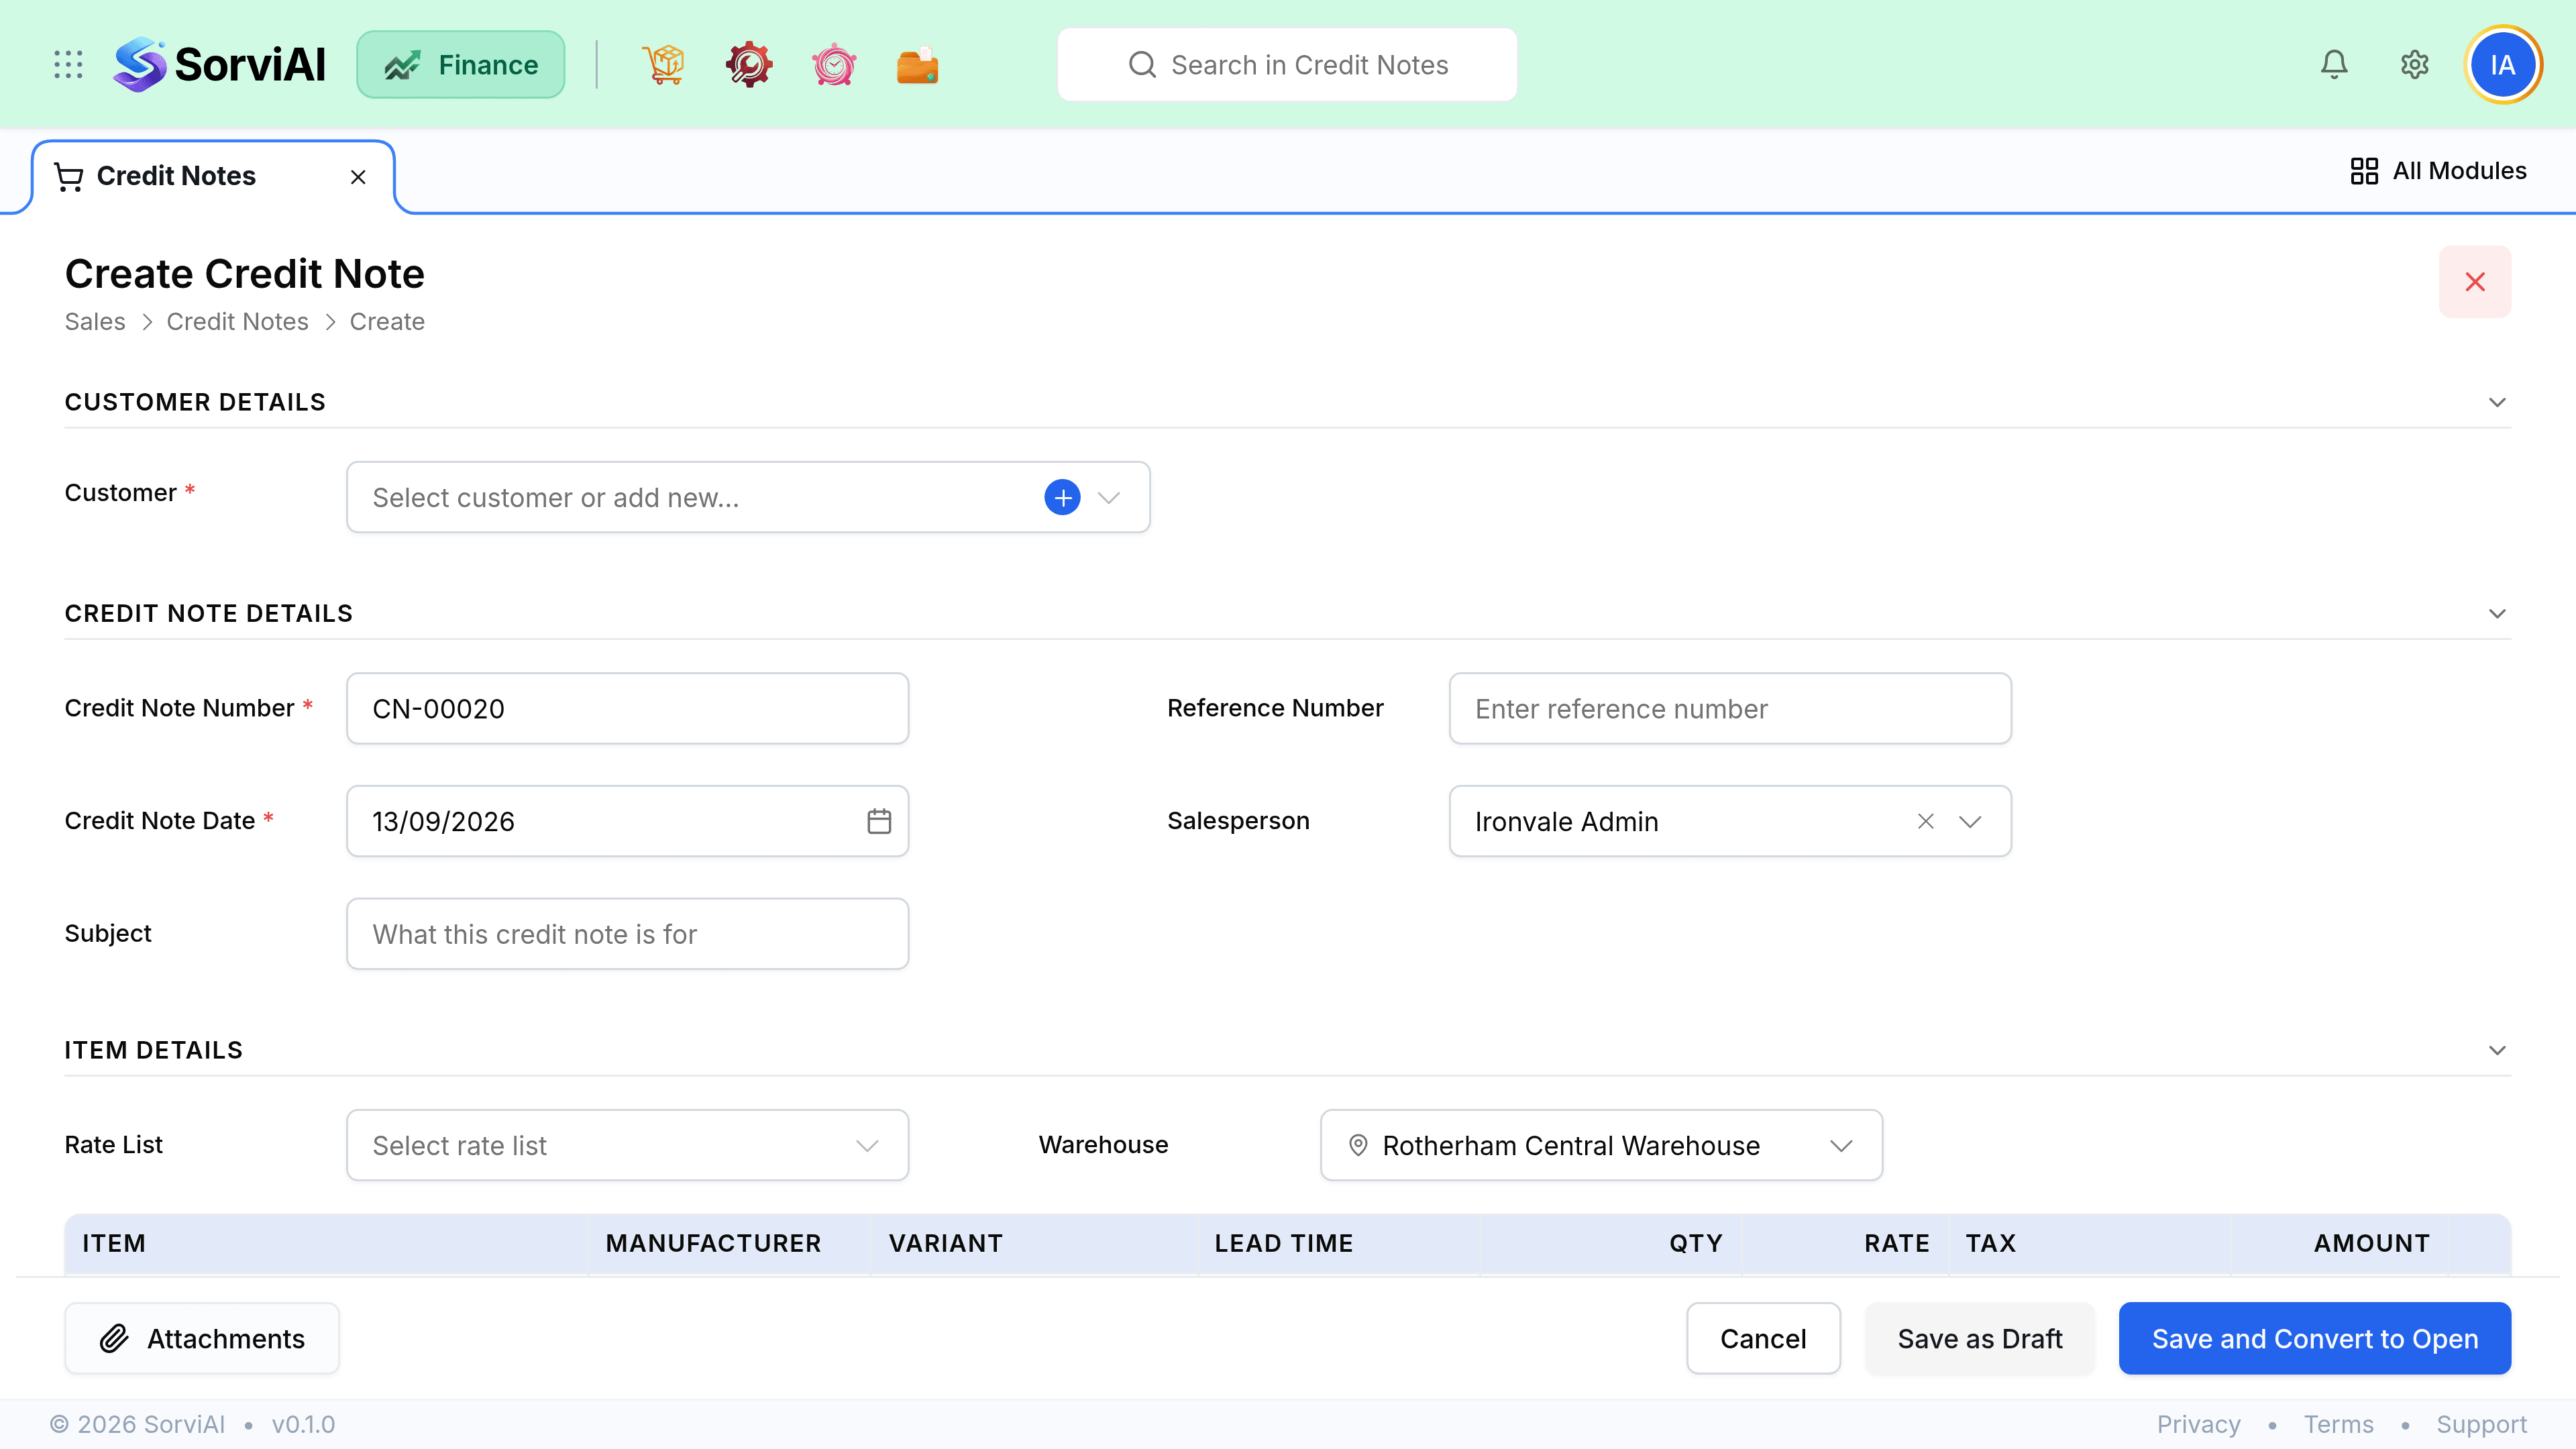Open the Customer select dropdown
This screenshot has height=1449, width=2576.
[x=748, y=497]
